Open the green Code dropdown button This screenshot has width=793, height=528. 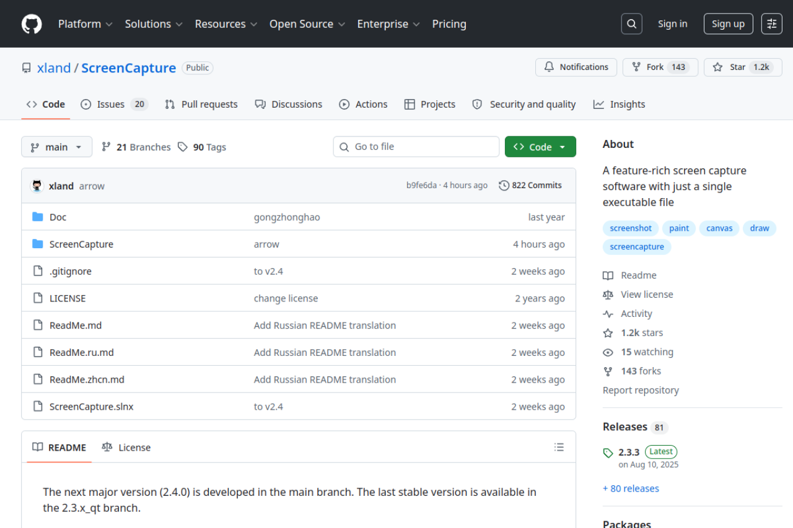(540, 147)
